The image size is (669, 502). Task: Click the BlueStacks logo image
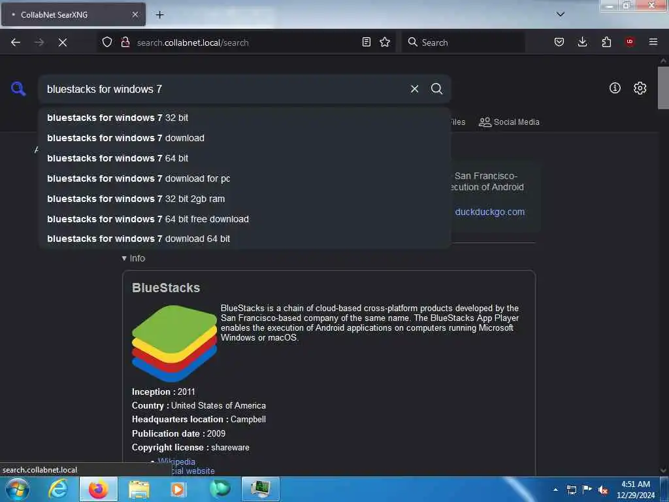click(174, 344)
